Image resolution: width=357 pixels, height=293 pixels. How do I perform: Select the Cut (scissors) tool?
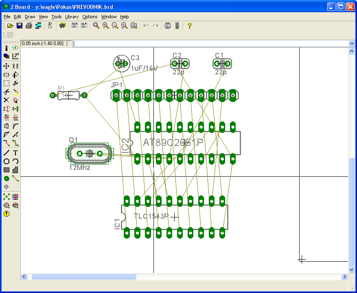coord(7,92)
